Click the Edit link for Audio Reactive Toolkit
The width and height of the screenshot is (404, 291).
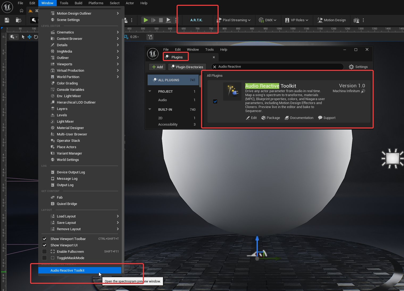[x=251, y=118]
